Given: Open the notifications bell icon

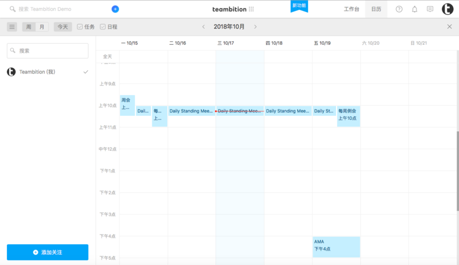Looking at the screenshot, I should click(x=415, y=9).
